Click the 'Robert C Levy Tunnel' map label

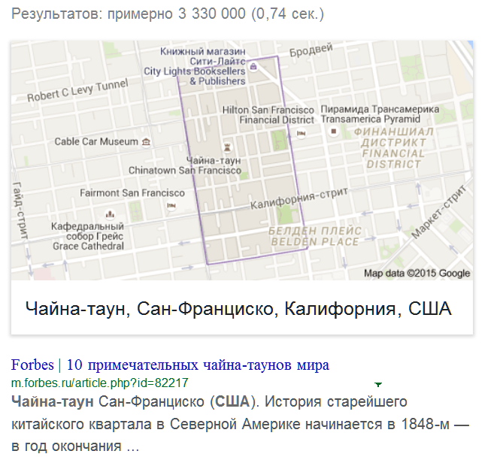77,90
